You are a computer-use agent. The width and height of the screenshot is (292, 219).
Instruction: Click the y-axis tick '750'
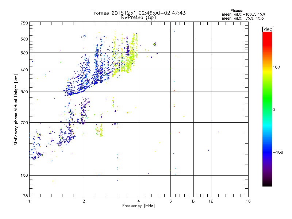coord(24,23)
